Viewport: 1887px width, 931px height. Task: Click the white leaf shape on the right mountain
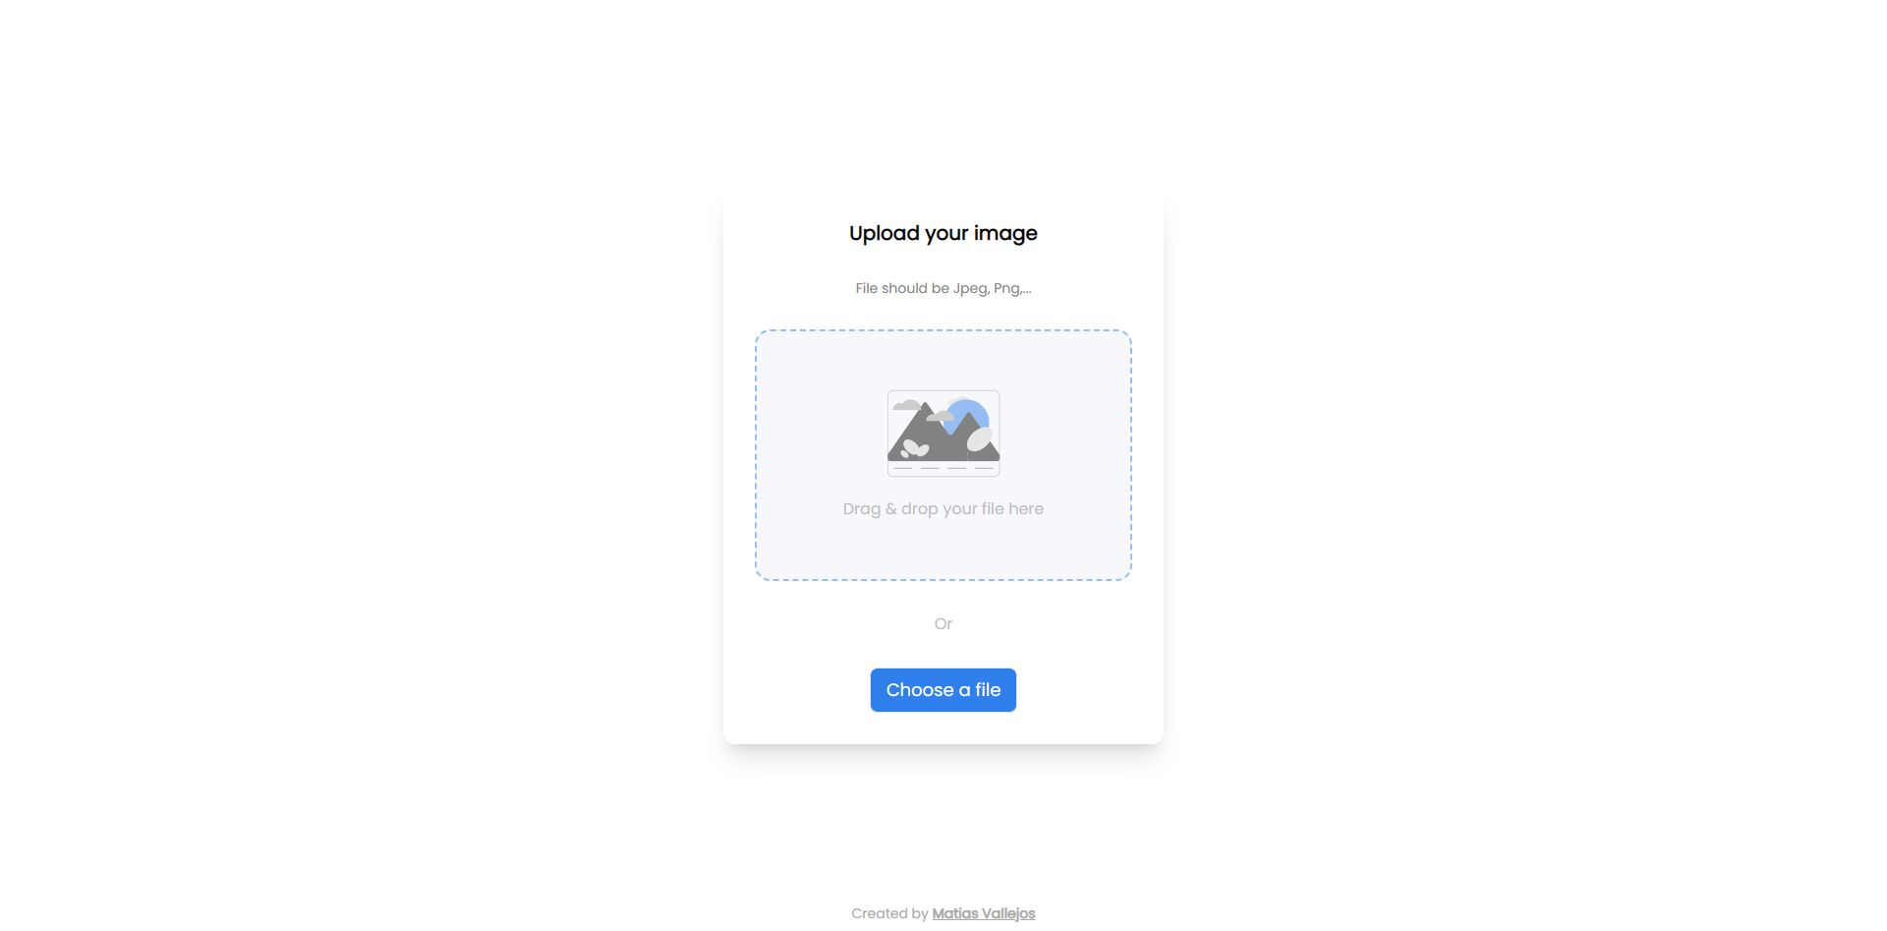tap(980, 438)
